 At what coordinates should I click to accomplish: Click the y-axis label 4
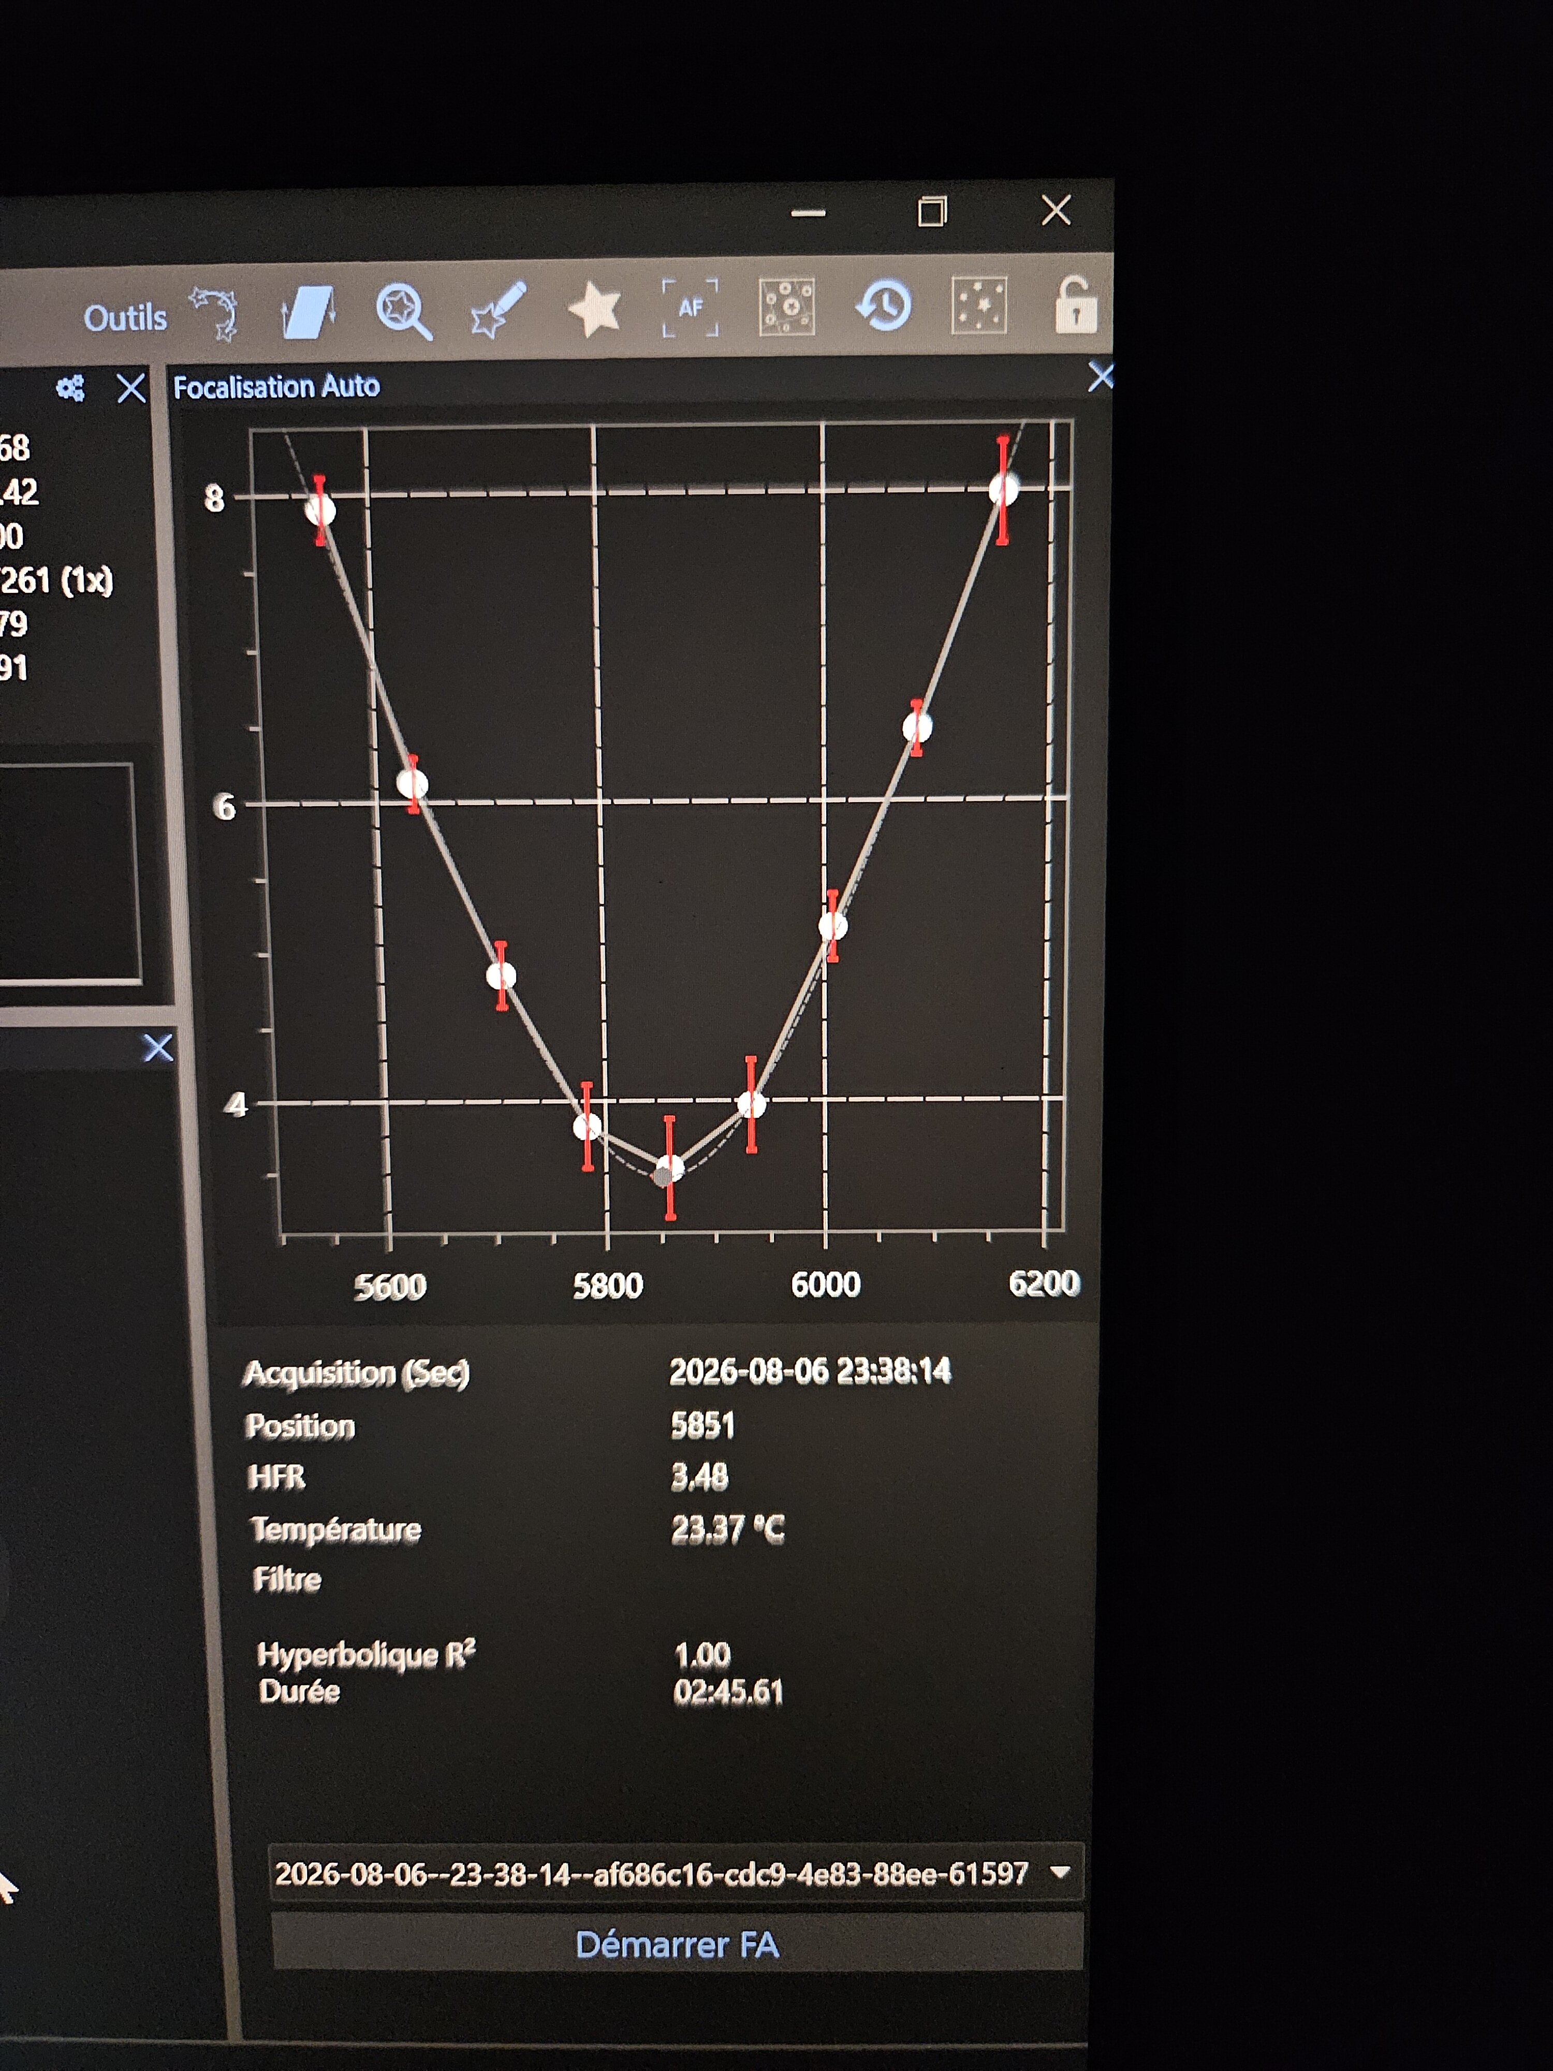click(235, 1105)
